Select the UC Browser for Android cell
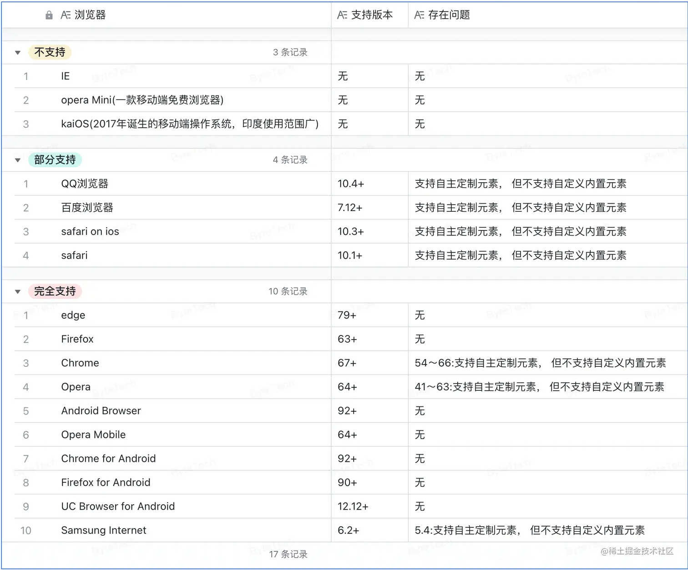Viewport: 688px width, 570px height. click(173, 506)
